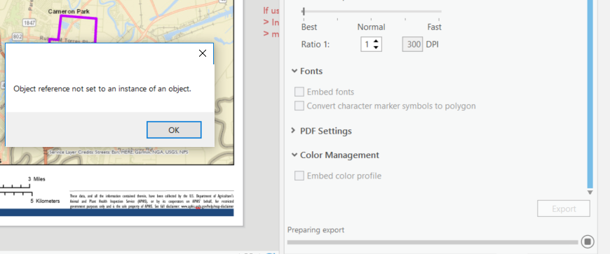Set quality slider to Normal
610x254 pixels.
point(371,12)
